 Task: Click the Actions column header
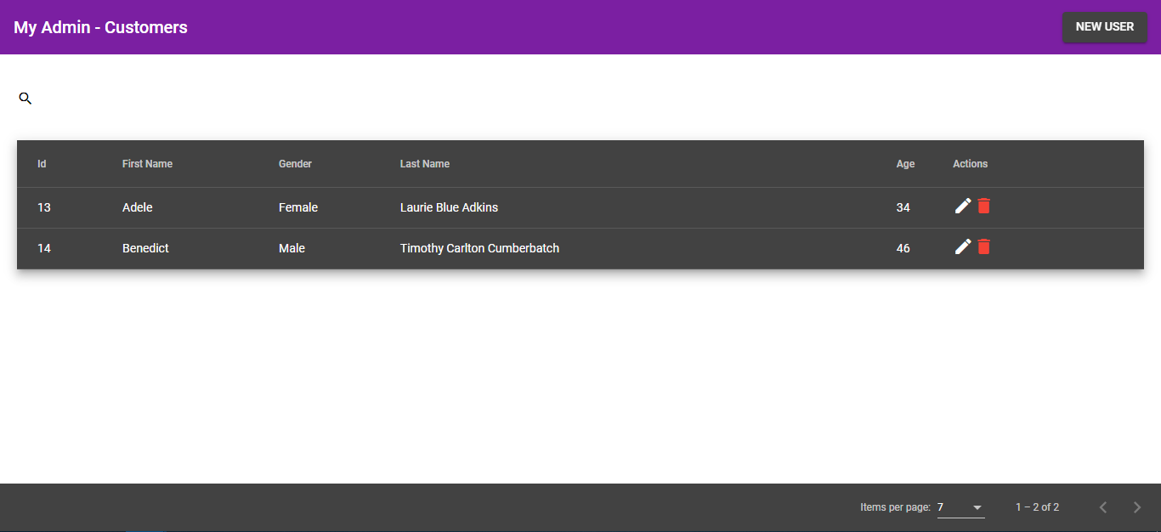971,164
